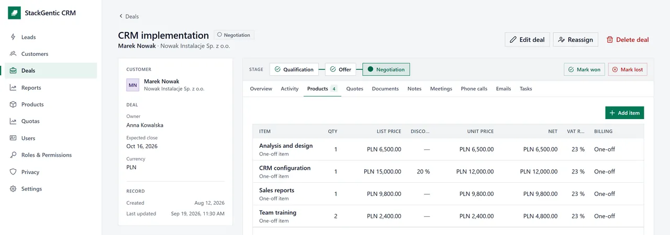Open Customers in the sidebar
Screen dimensions: 670x235
pos(51,54)
